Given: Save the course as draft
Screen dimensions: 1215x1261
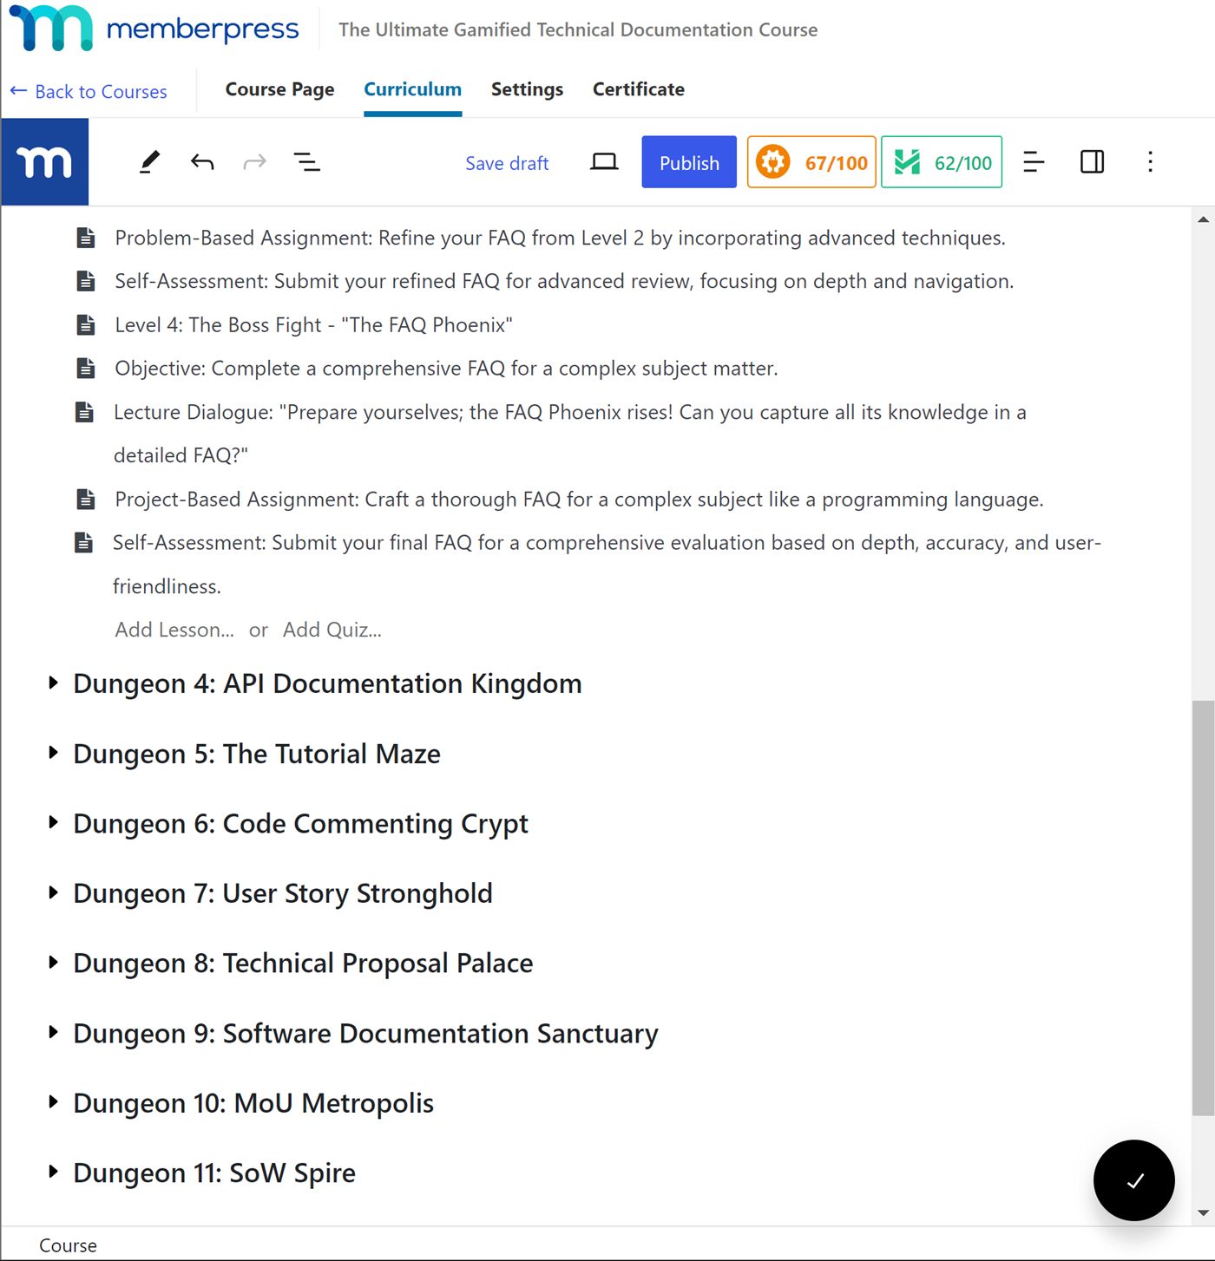Looking at the screenshot, I should [507, 163].
